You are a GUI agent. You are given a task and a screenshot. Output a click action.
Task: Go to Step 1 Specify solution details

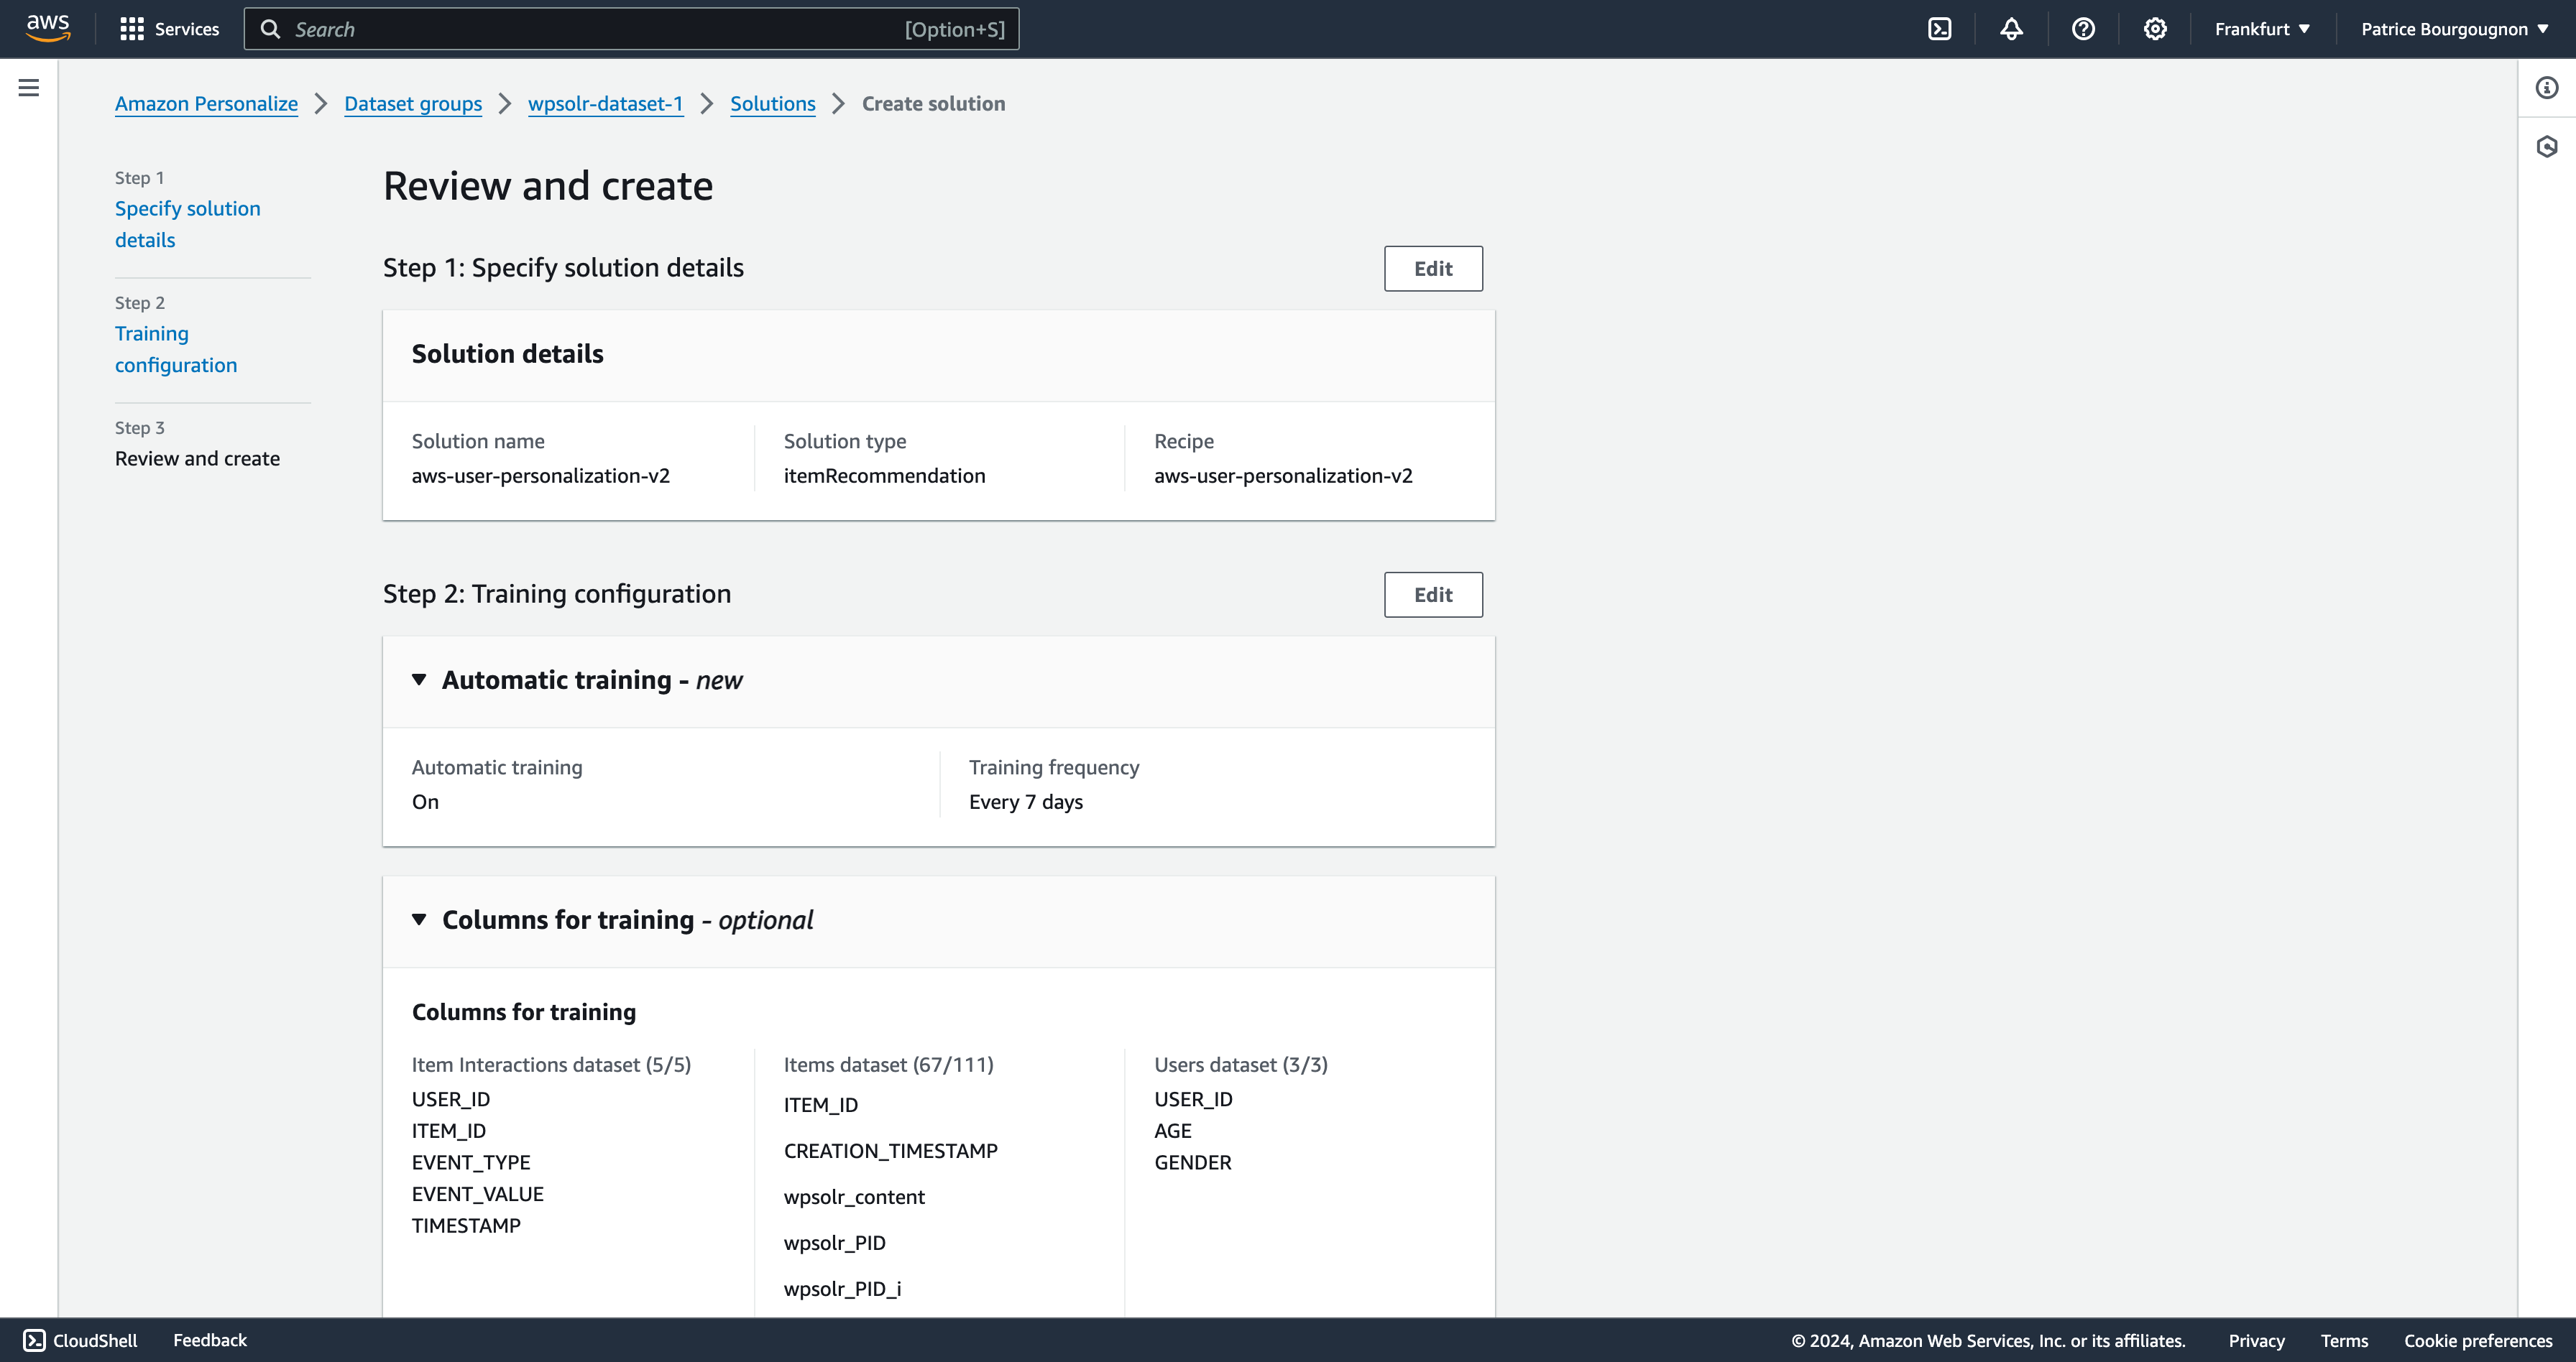187,224
